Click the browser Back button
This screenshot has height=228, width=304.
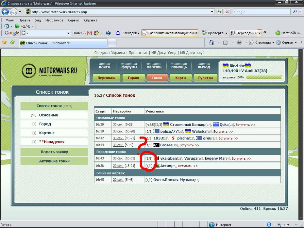(x=5, y=12)
